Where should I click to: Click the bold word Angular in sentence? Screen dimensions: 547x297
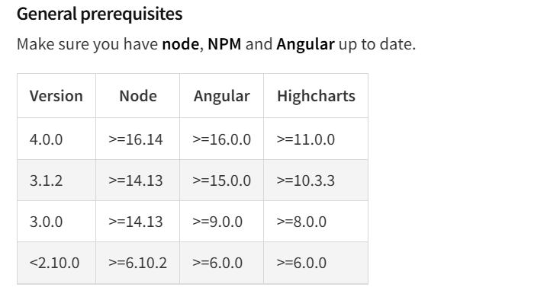305,45
